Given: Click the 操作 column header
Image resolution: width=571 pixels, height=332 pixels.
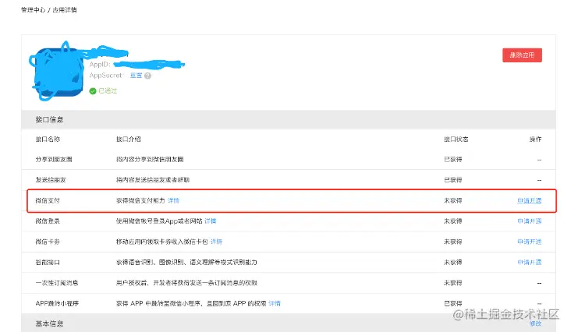Looking at the screenshot, I should 535,140.
